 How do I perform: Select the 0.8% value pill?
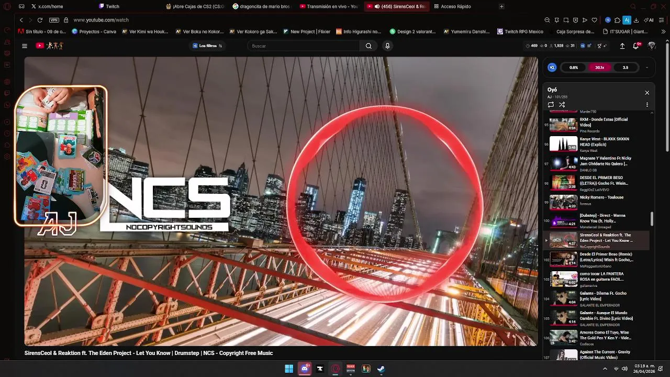pos(574,68)
